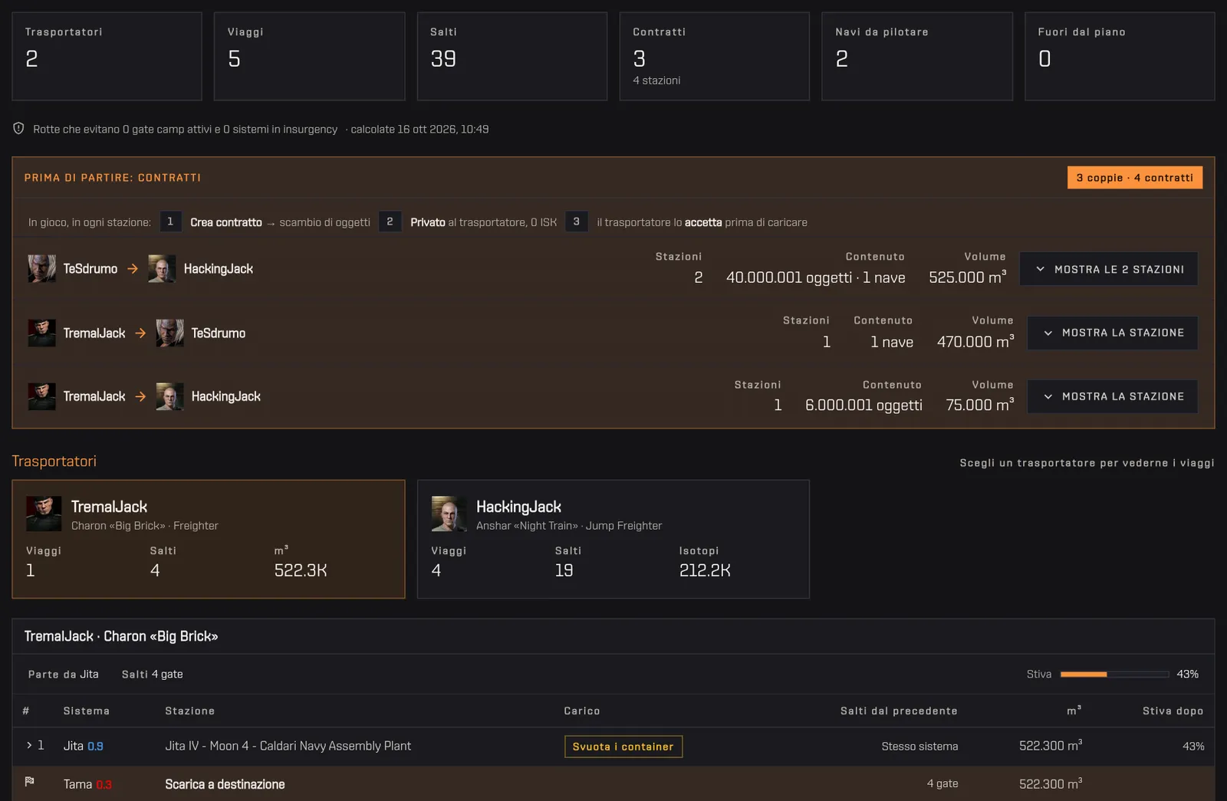Click TeSdrumo's portrait in the first contract row

(x=41, y=269)
